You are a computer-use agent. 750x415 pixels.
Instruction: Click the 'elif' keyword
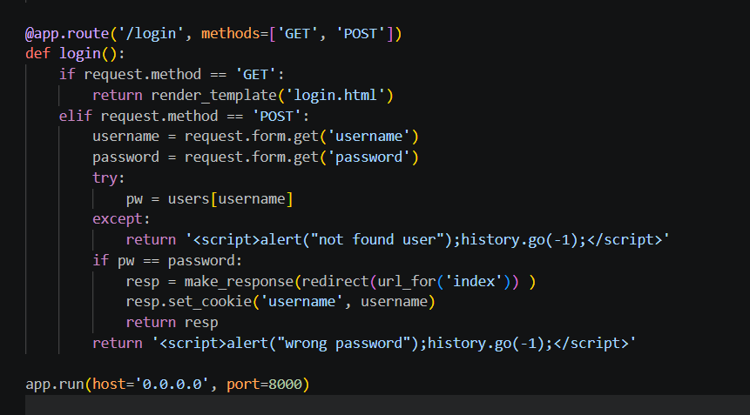click(x=75, y=116)
